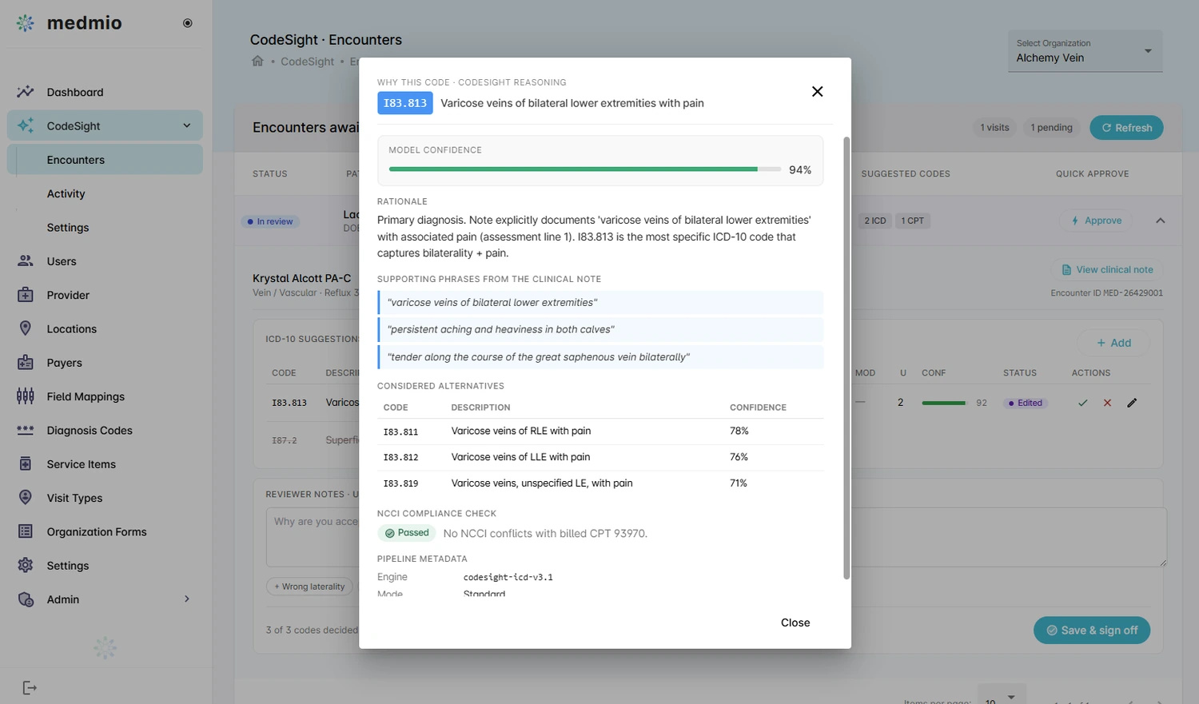1199x704 pixels.
Task: Click the model confidence progress bar
Action: (585, 169)
